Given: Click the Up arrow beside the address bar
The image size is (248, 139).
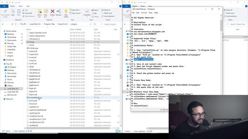Looking at the screenshot, I should (x=12, y=24).
